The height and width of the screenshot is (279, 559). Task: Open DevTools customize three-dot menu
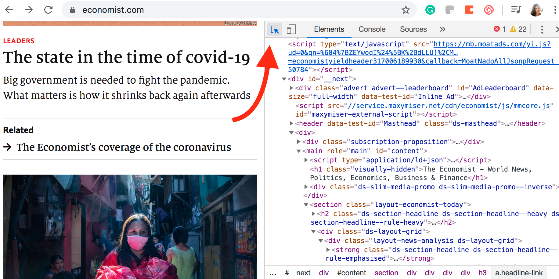(x=542, y=29)
